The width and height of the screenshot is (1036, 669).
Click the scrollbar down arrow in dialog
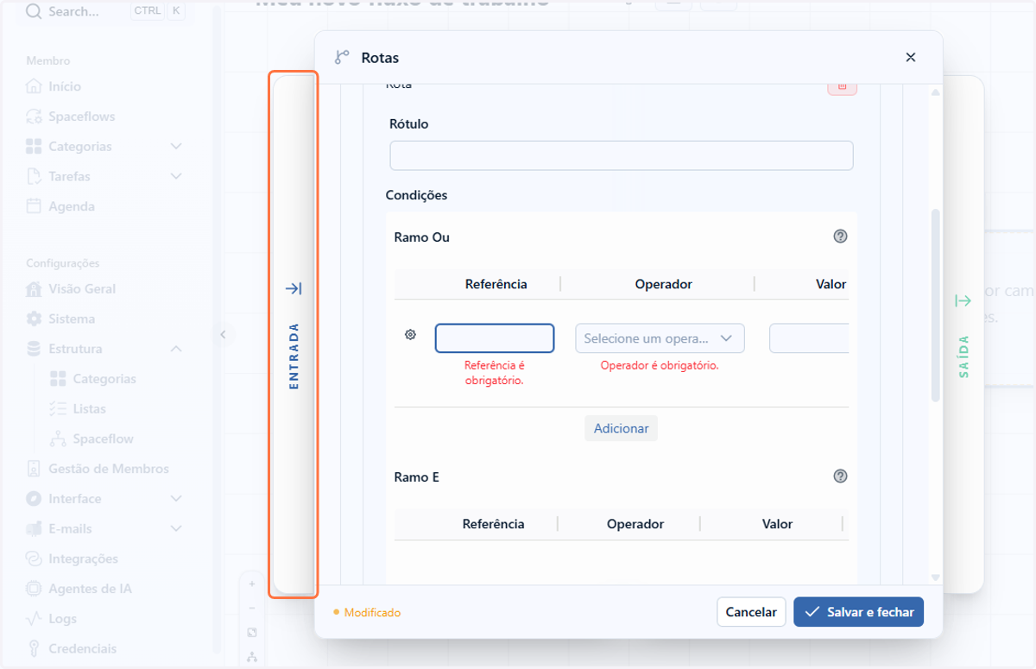point(935,577)
